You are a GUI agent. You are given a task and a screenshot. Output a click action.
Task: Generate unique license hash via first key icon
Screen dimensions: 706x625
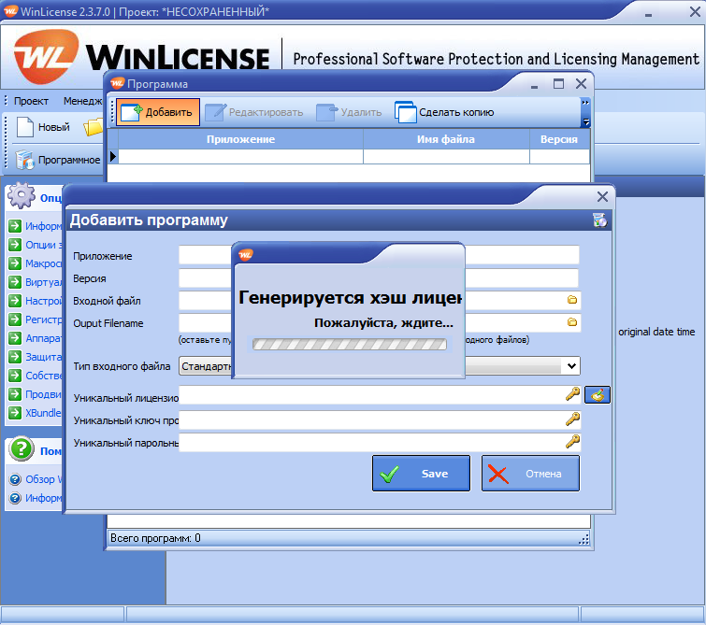[x=572, y=394]
